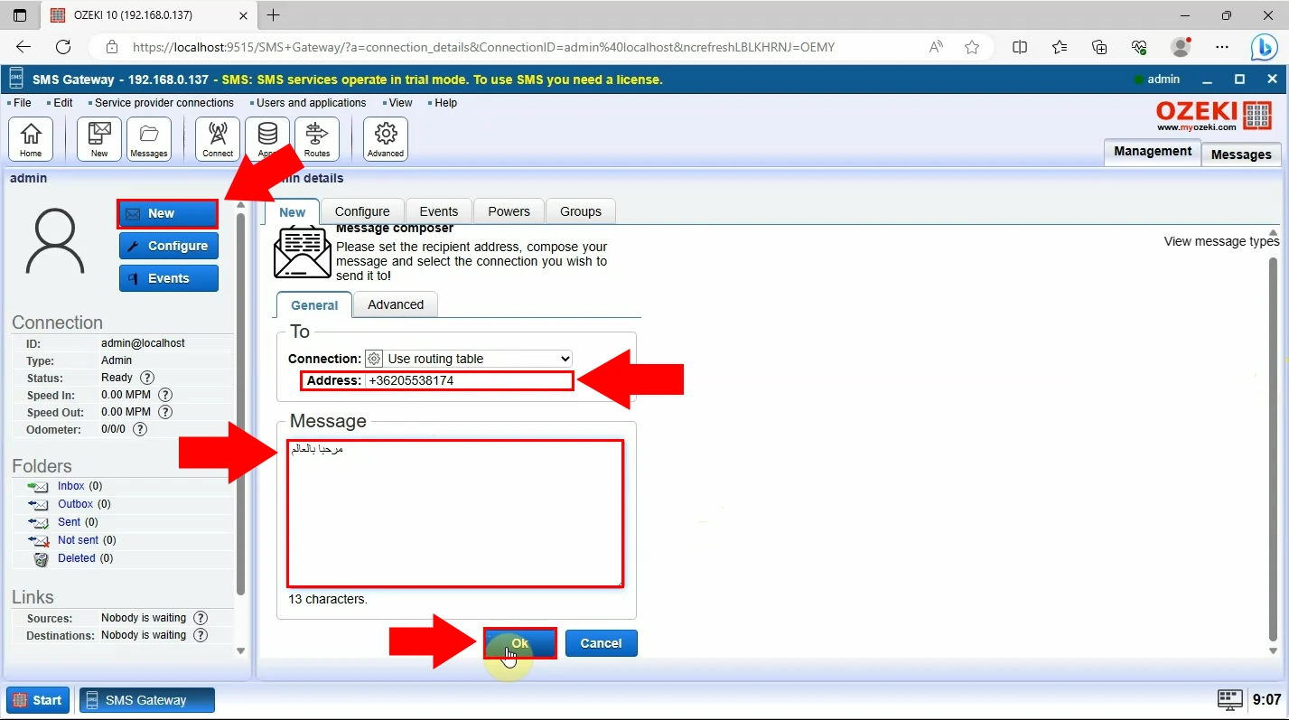Open the Help menu
This screenshot has height=720, width=1289.
445,103
